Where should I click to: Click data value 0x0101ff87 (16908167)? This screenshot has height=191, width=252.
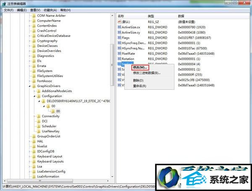194,38
